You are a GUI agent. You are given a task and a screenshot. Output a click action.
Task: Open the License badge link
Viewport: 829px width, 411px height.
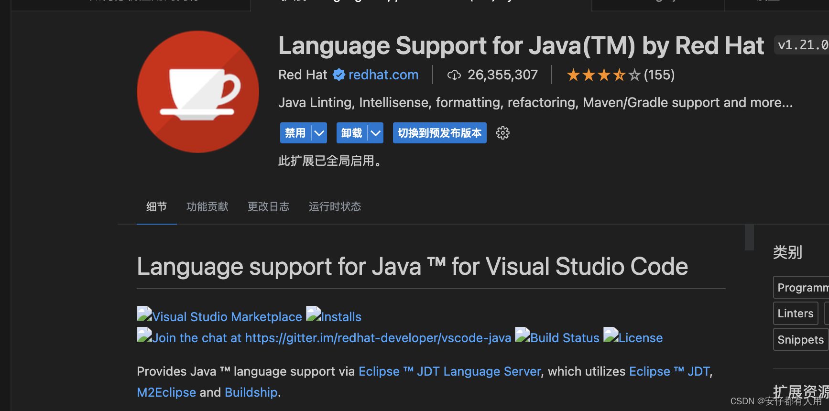tap(633, 337)
